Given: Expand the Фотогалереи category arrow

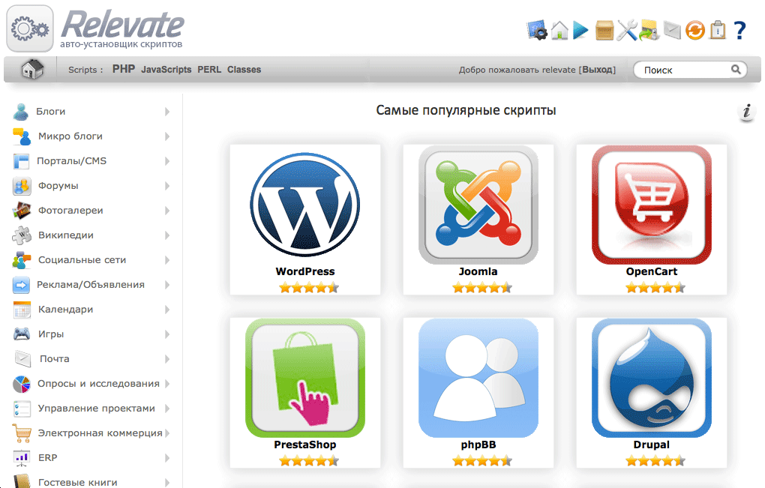Looking at the screenshot, I should (166, 211).
